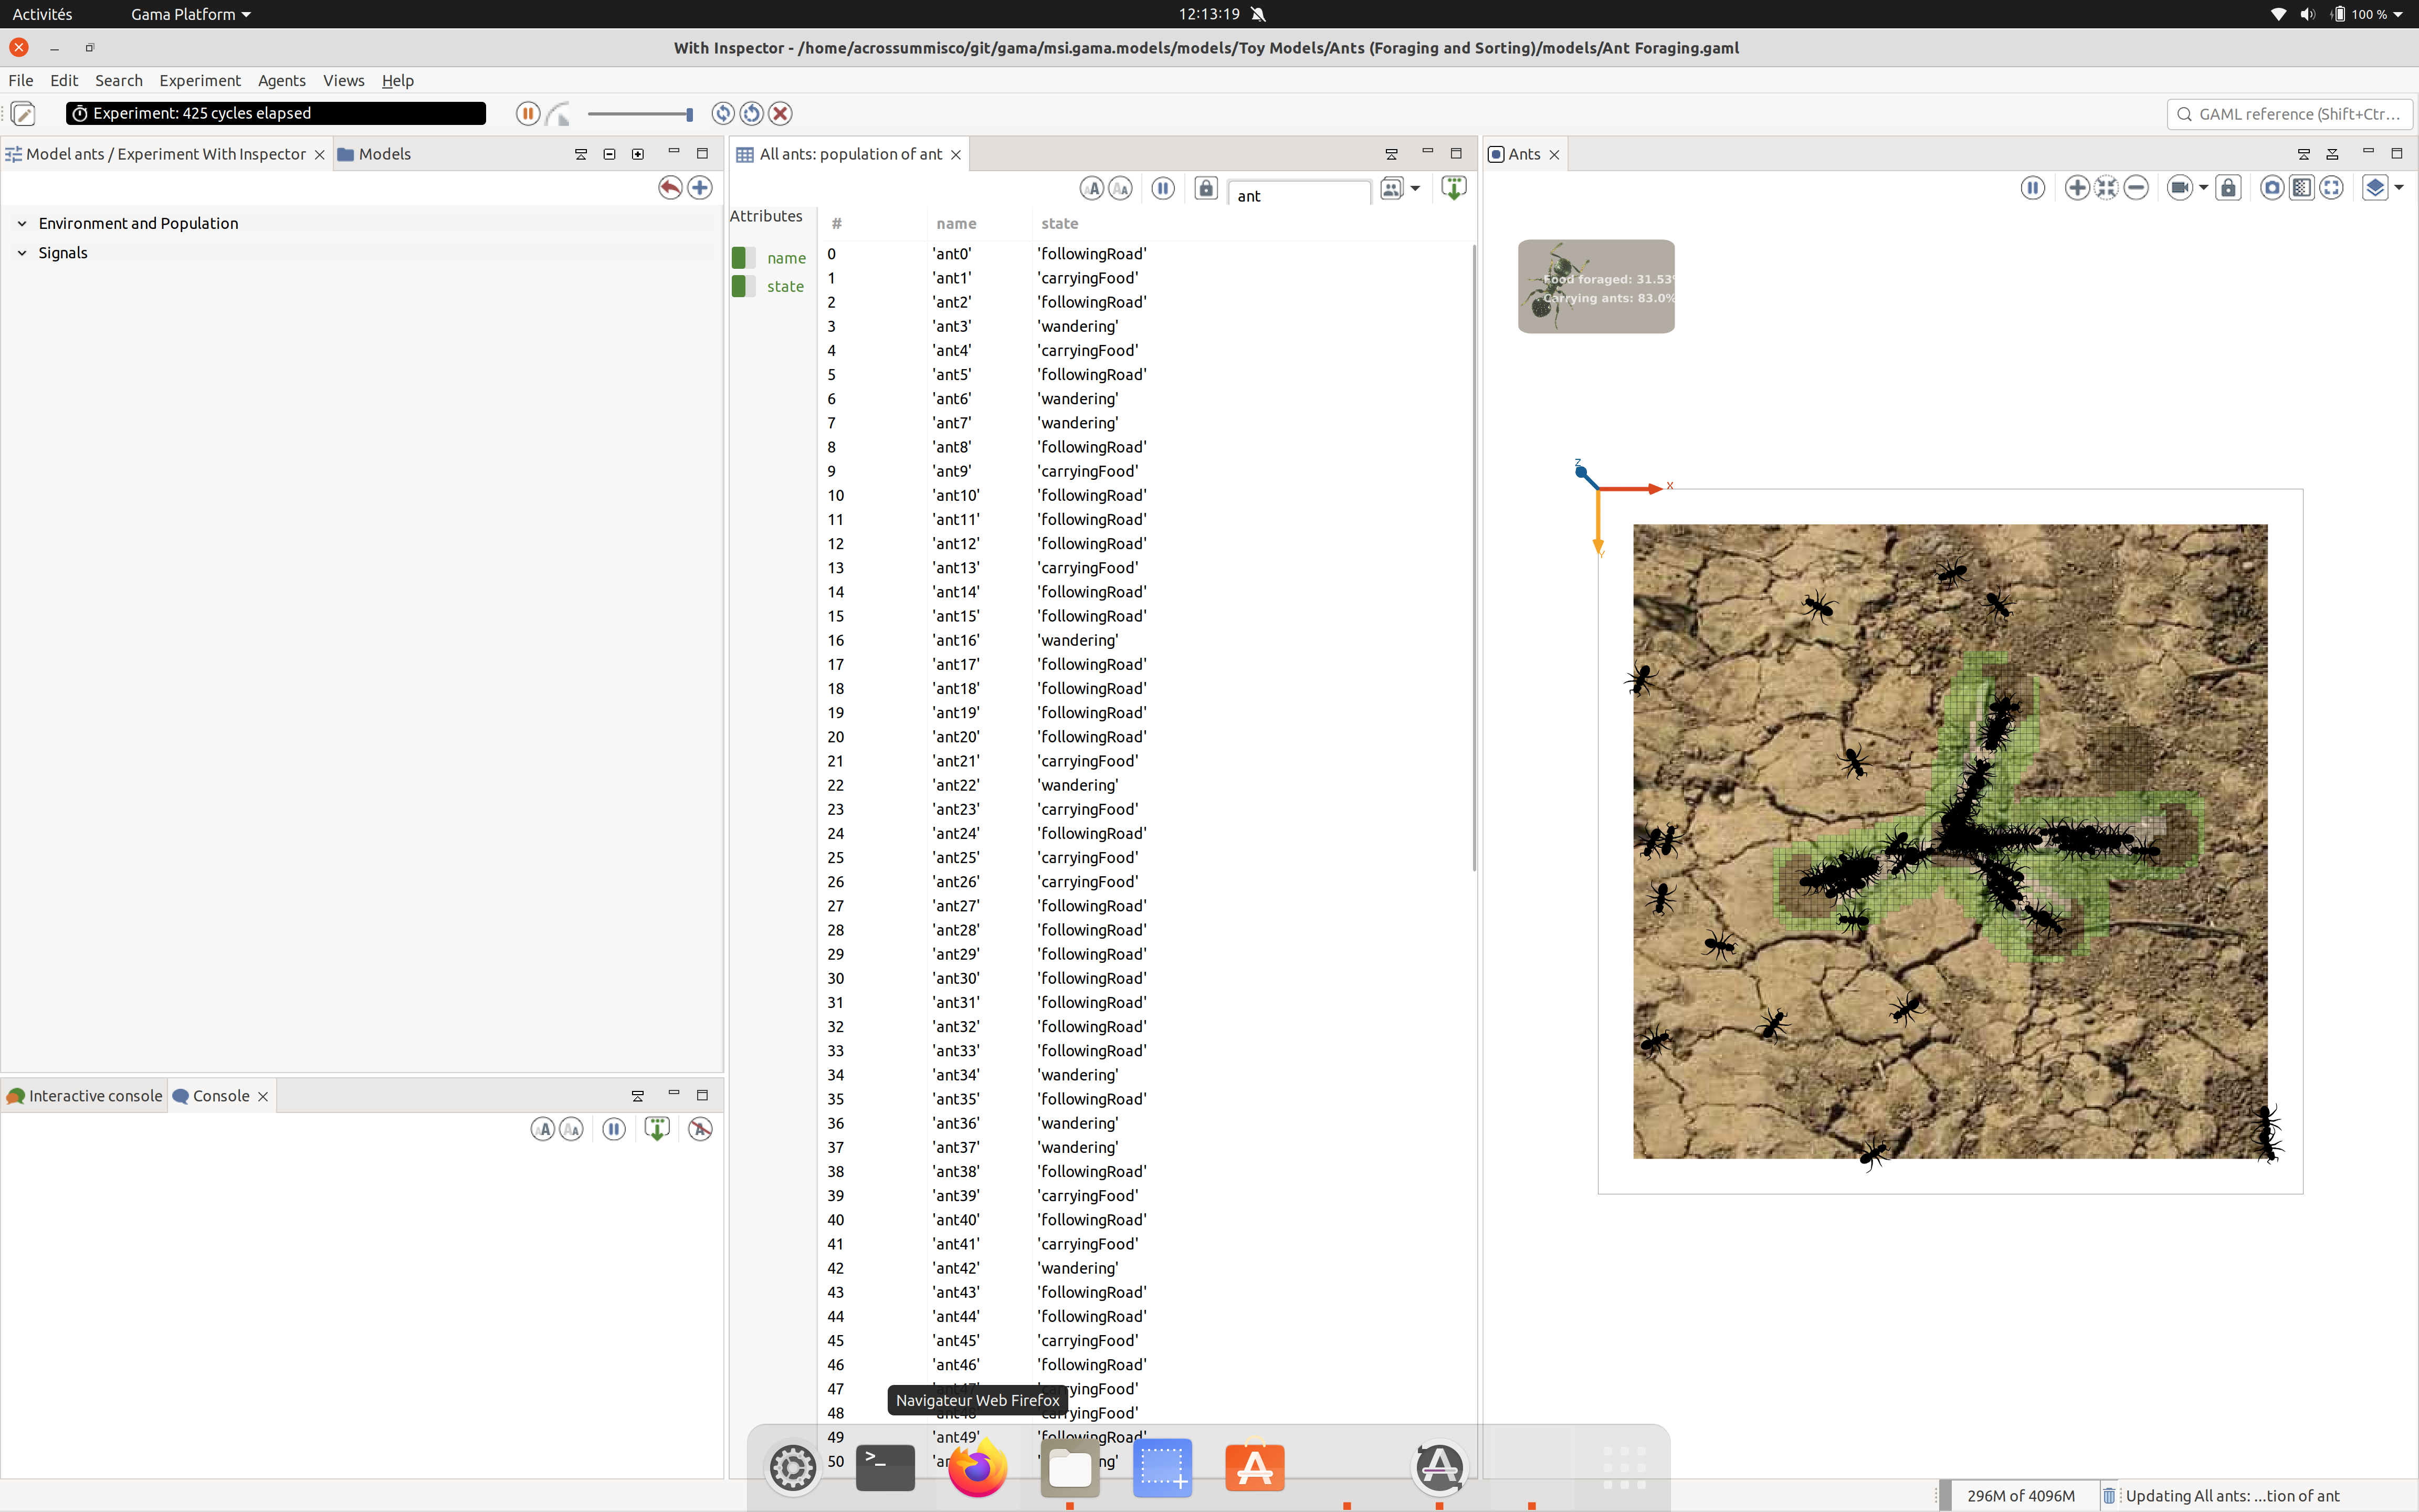Toggle the camera lock in Ants view

(2228, 188)
